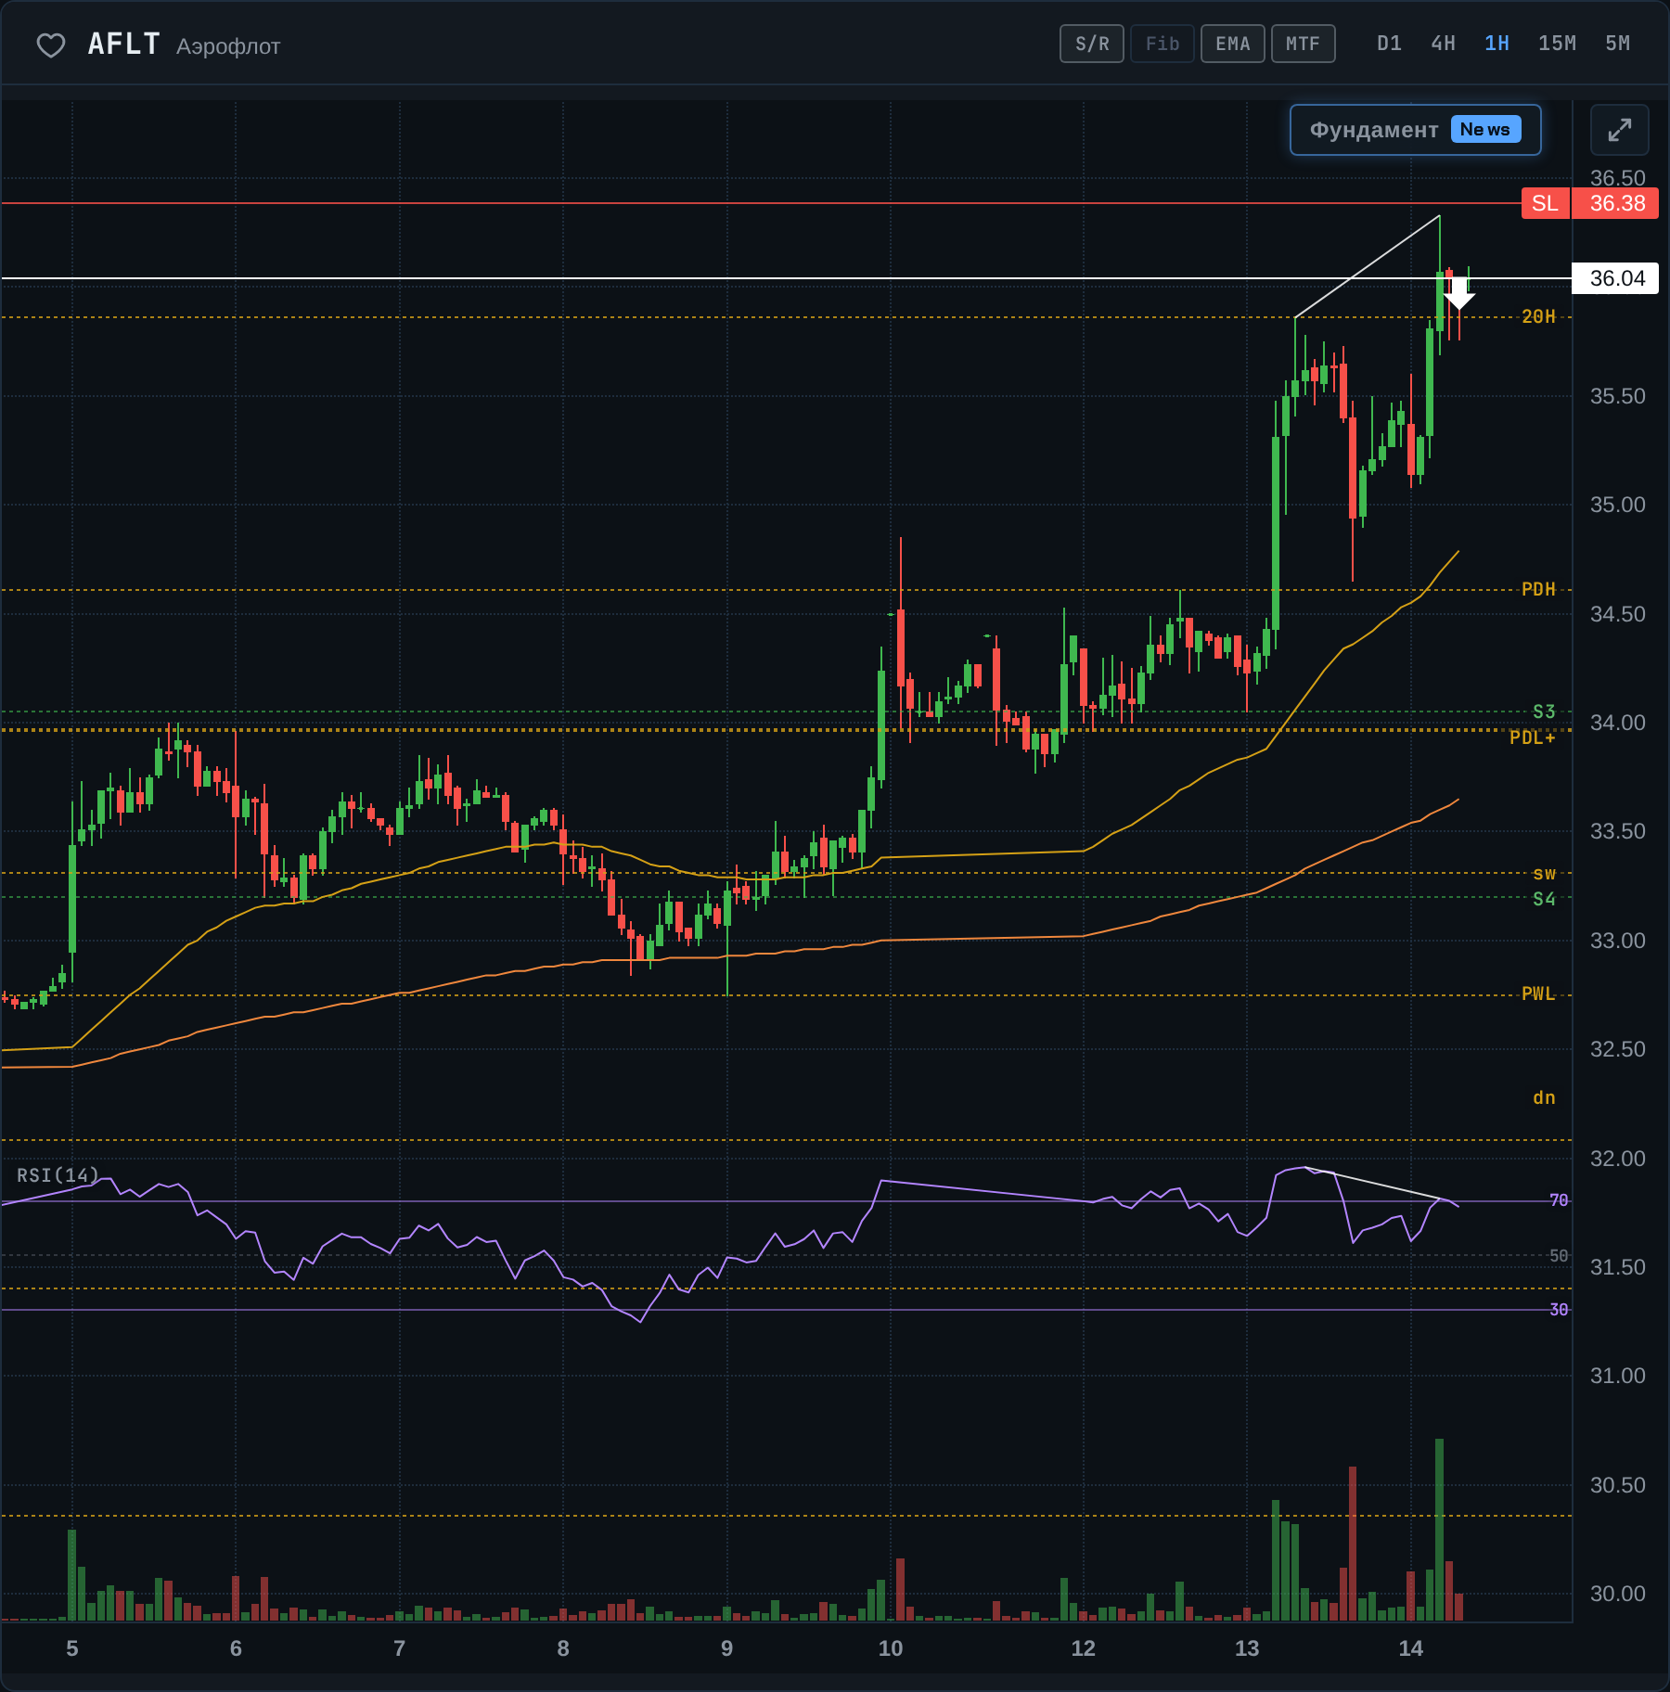Expand chart to fullscreen with arrows icon
The height and width of the screenshot is (1692, 1670).
coord(1619,130)
